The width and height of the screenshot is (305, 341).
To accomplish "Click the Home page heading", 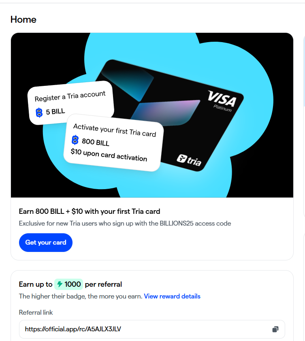I will coord(23,19).
